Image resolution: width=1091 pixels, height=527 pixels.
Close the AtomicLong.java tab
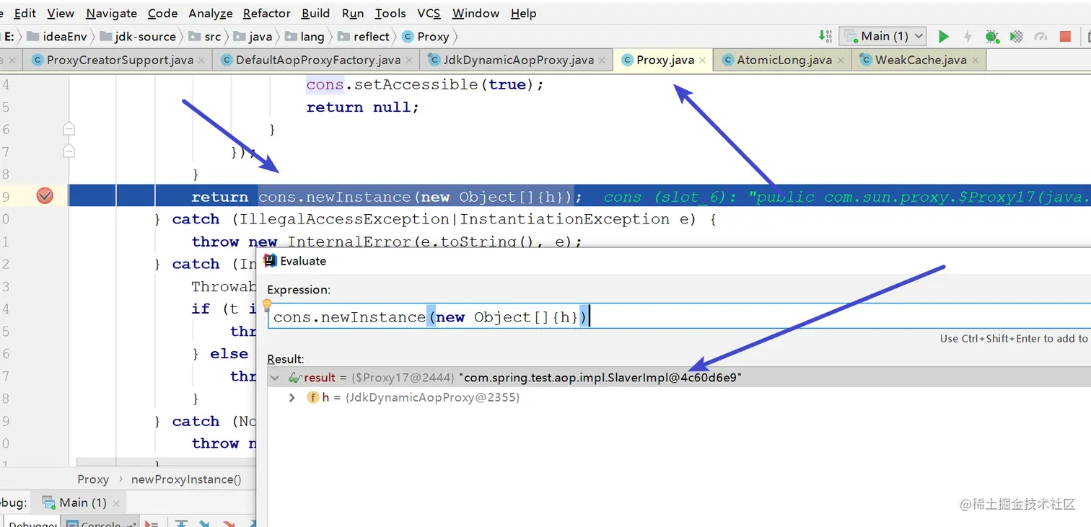pos(841,61)
